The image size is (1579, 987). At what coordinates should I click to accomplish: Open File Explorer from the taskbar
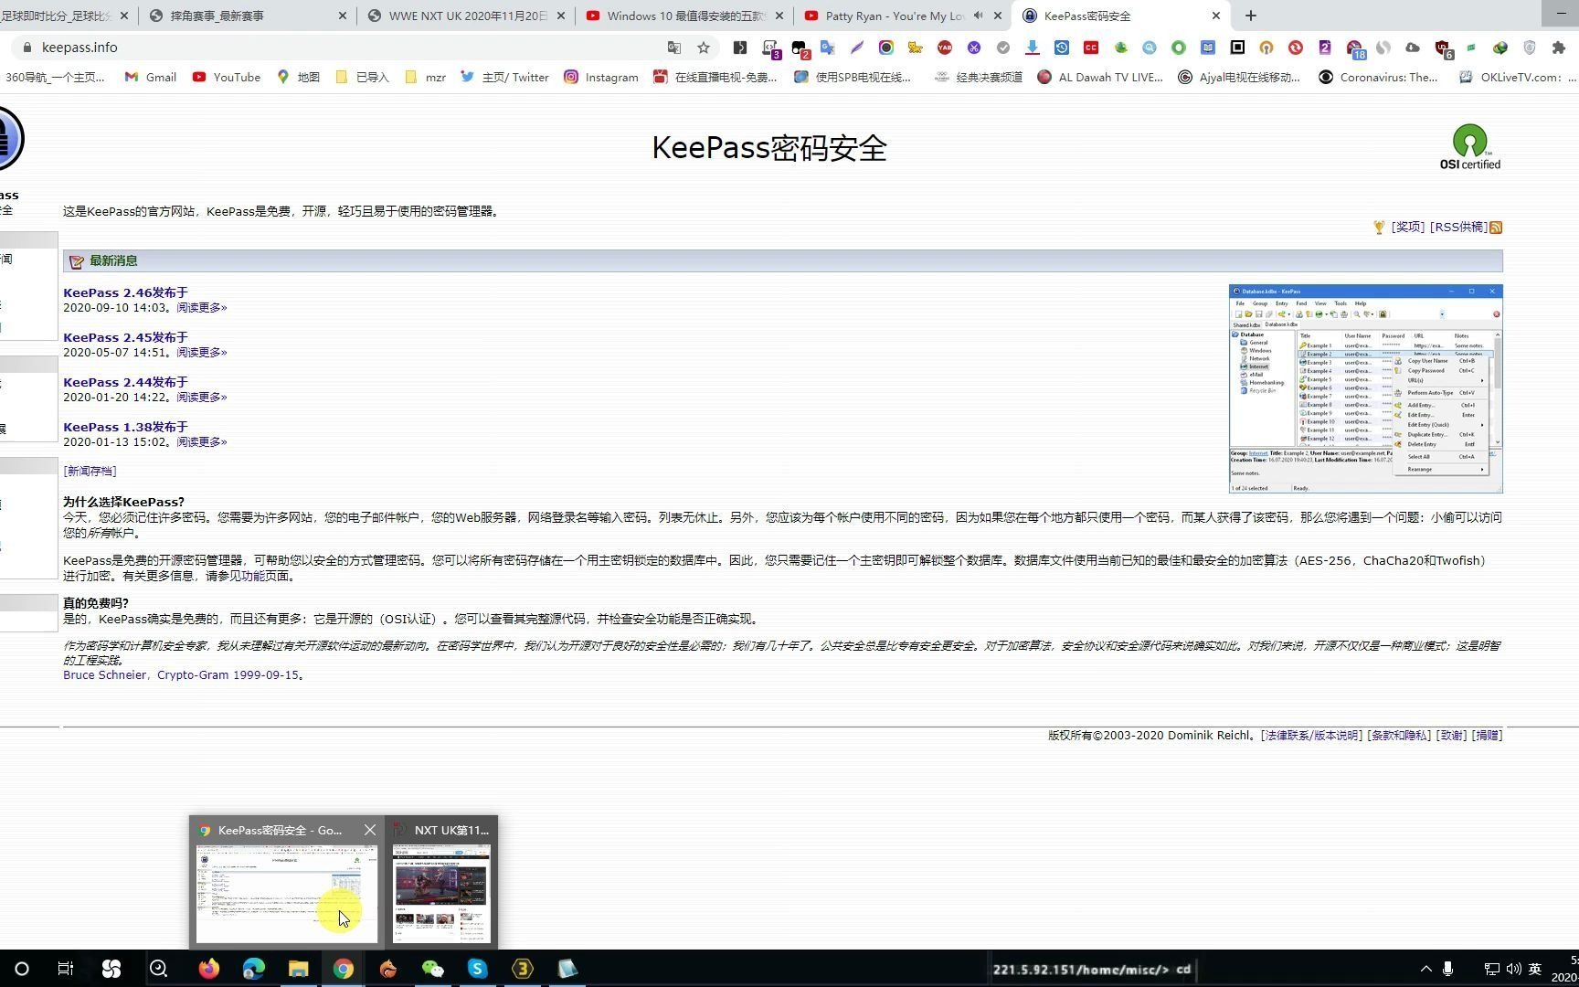298,969
